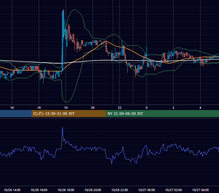
Task: Click the 10/26 18:00 date label
Action: click(66, 190)
